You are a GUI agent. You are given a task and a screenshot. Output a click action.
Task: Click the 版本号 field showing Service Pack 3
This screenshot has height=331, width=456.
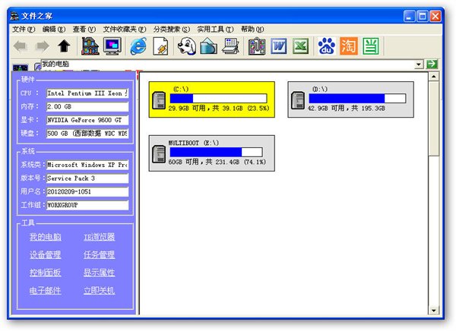click(x=87, y=178)
